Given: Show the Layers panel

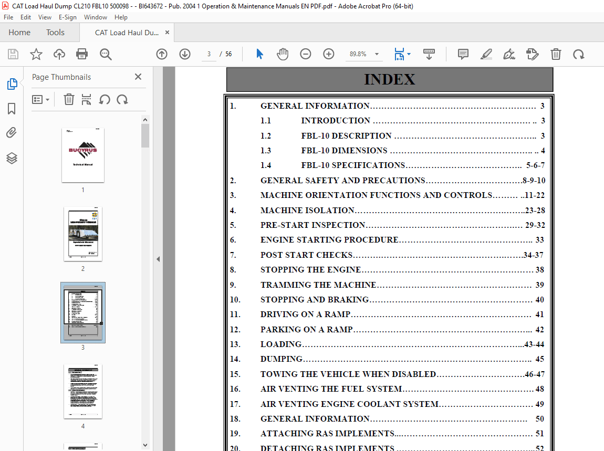Looking at the screenshot, I should [x=12, y=158].
